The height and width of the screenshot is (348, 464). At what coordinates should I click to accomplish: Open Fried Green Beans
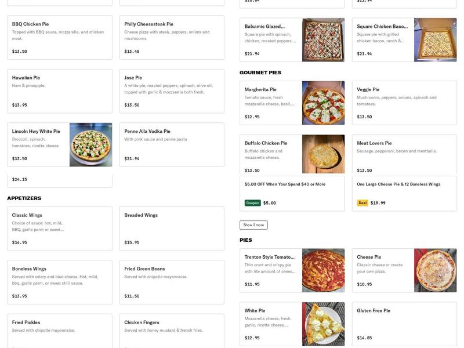coord(170,281)
